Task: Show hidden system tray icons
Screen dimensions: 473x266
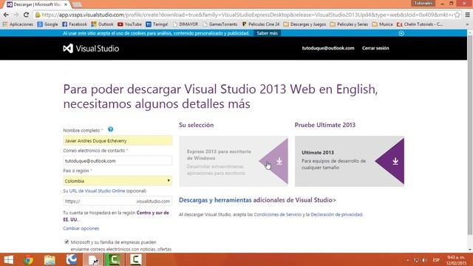Action: 408,260
